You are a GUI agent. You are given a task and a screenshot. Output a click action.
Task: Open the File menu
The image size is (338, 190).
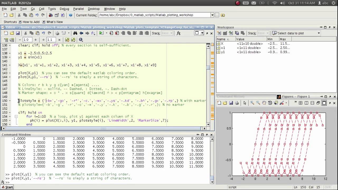4,9
